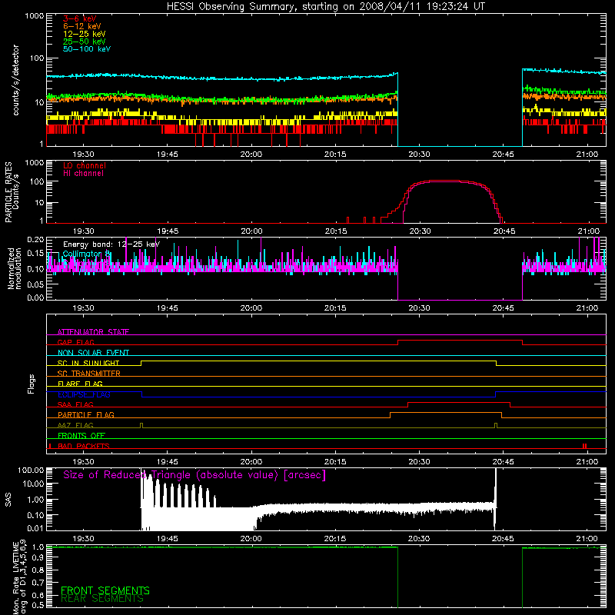This screenshot has width=615, height=615.
Task: Select the SC TRANSMITTER flag label
Action: click(x=88, y=373)
